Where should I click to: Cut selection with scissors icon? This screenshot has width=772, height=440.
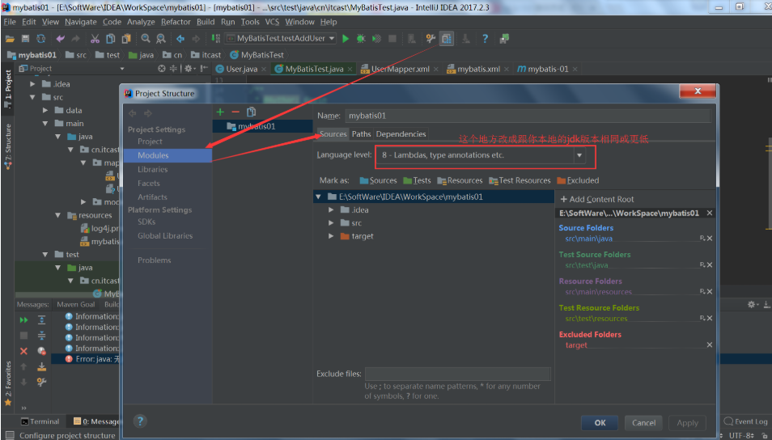coord(95,38)
